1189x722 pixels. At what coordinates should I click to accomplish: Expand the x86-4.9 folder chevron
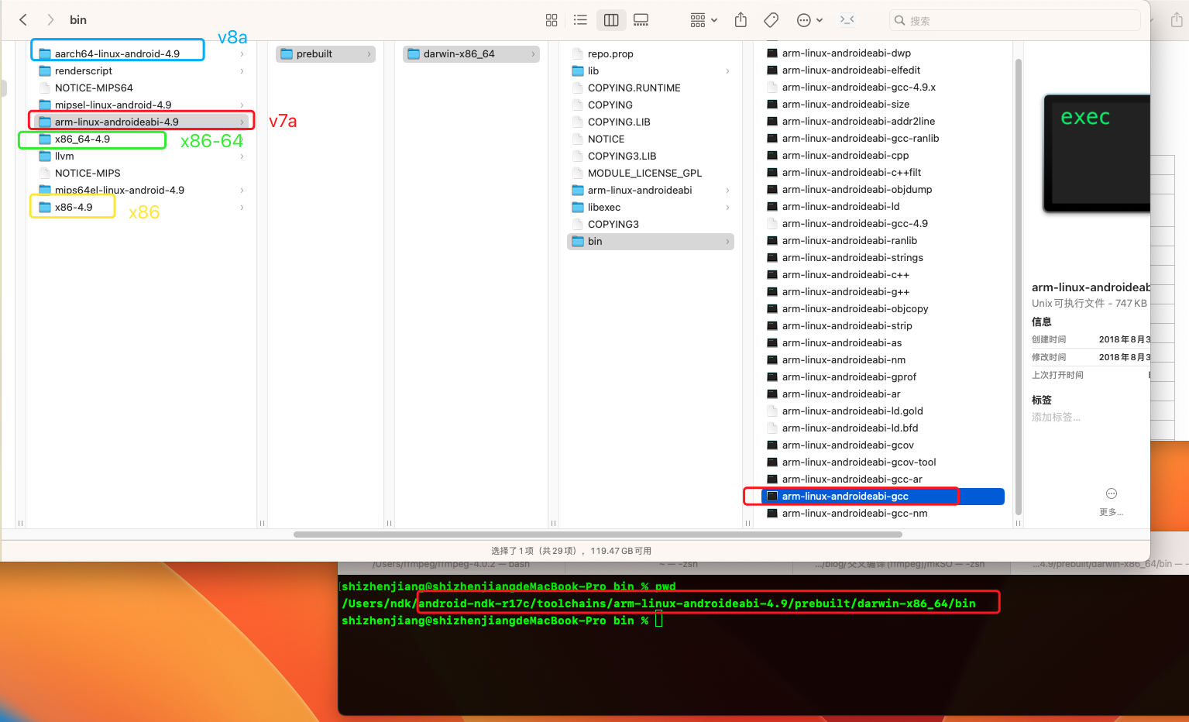tap(242, 208)
